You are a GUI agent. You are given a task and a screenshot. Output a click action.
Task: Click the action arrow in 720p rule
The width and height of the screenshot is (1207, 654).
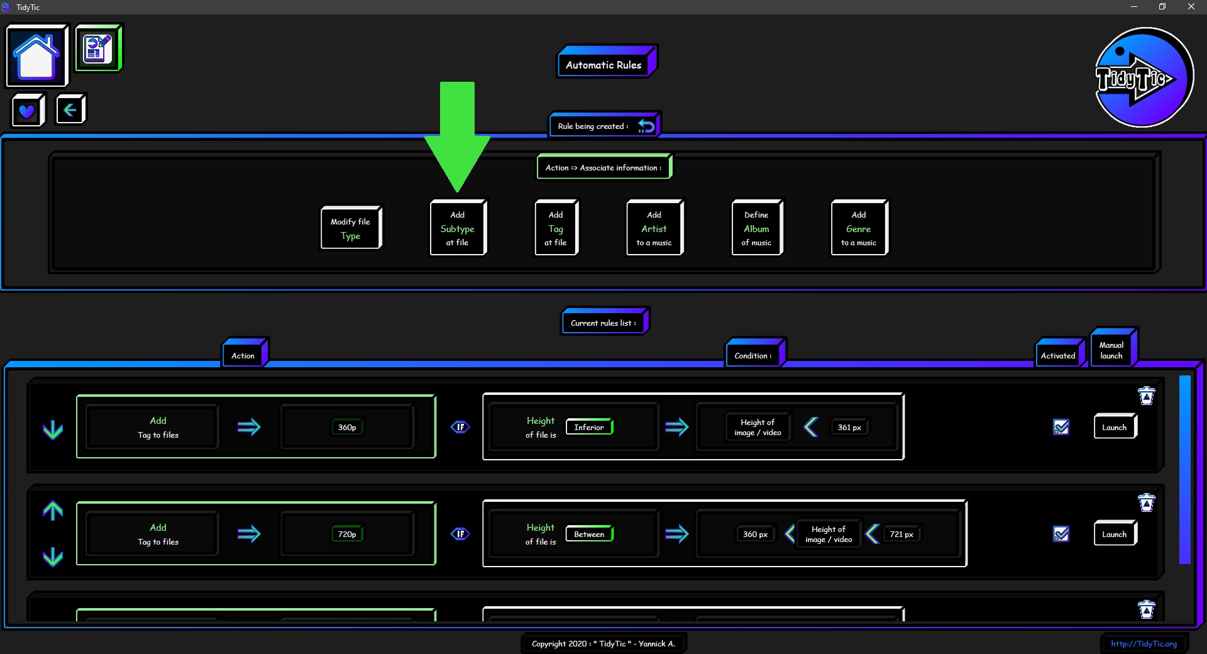249,534
